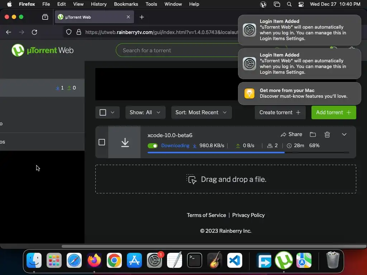Viewport: 367px width, 275px height.
Task: Open the select-all dropdown arrow
Action: click(x=113, y=112)
